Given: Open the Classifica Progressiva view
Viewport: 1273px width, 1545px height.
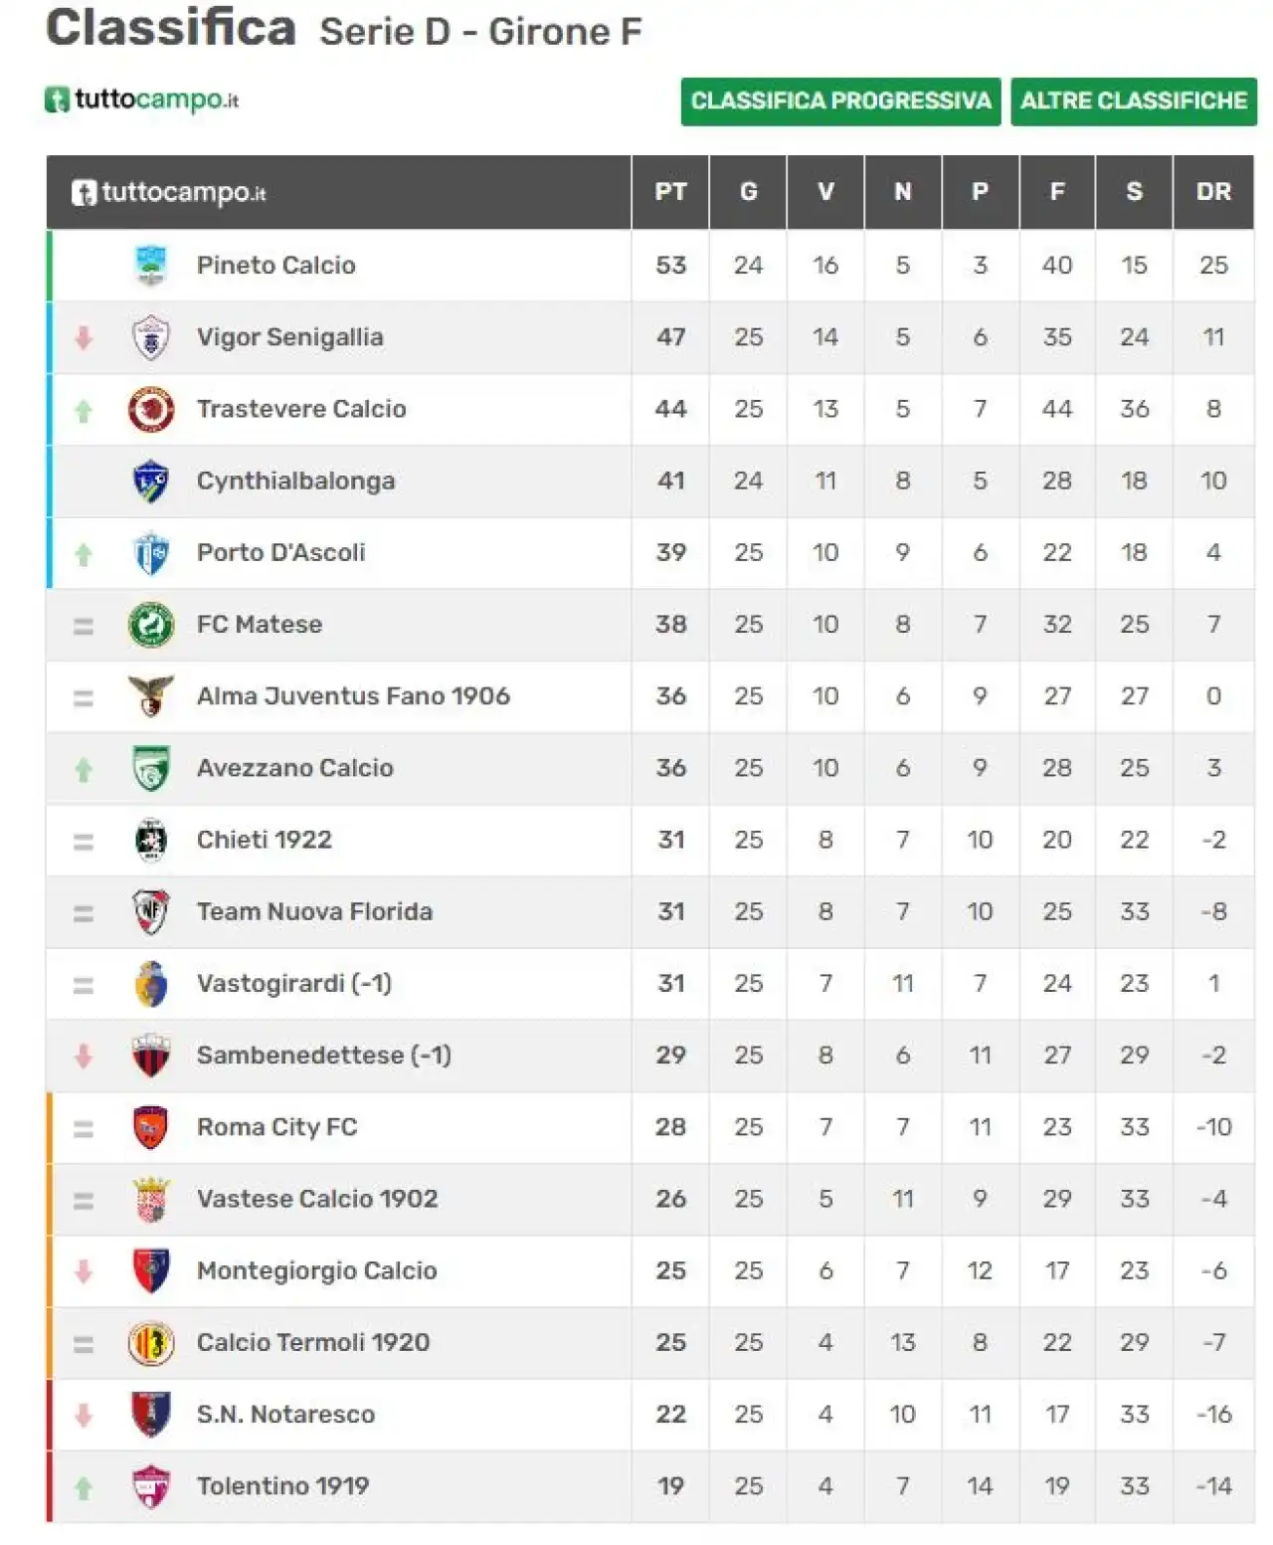Looking at the screenshot, I should tap(840, 101).
